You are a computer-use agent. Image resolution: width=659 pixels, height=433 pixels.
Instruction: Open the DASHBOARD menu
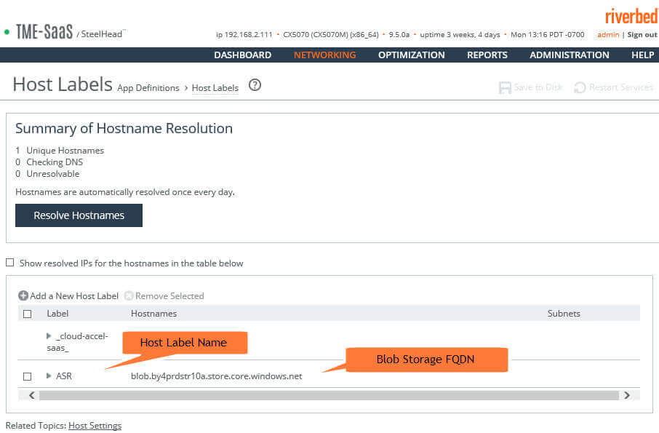pos(242,55)
